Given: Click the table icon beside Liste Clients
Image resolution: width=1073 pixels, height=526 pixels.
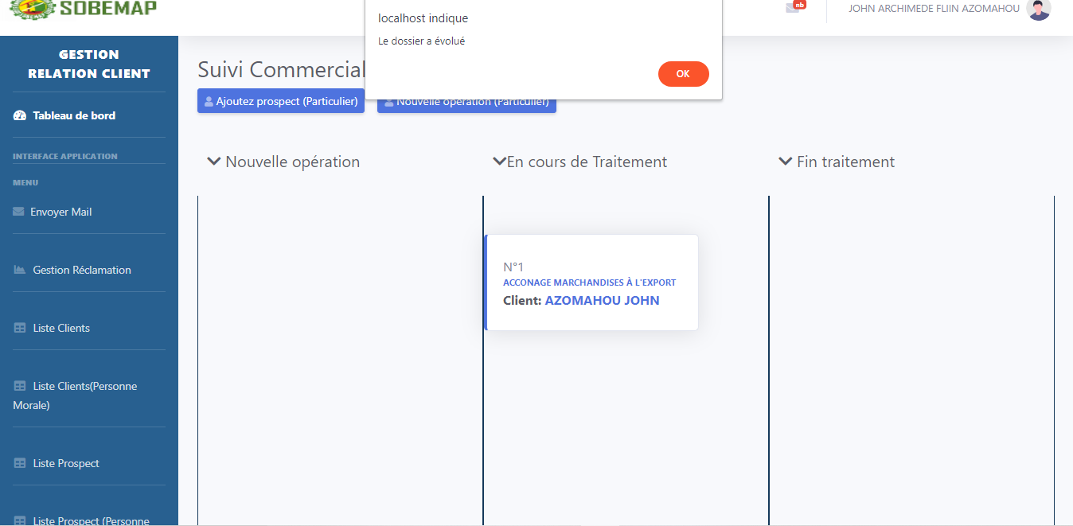Looking at the screenshot, I should click(20, 328).
